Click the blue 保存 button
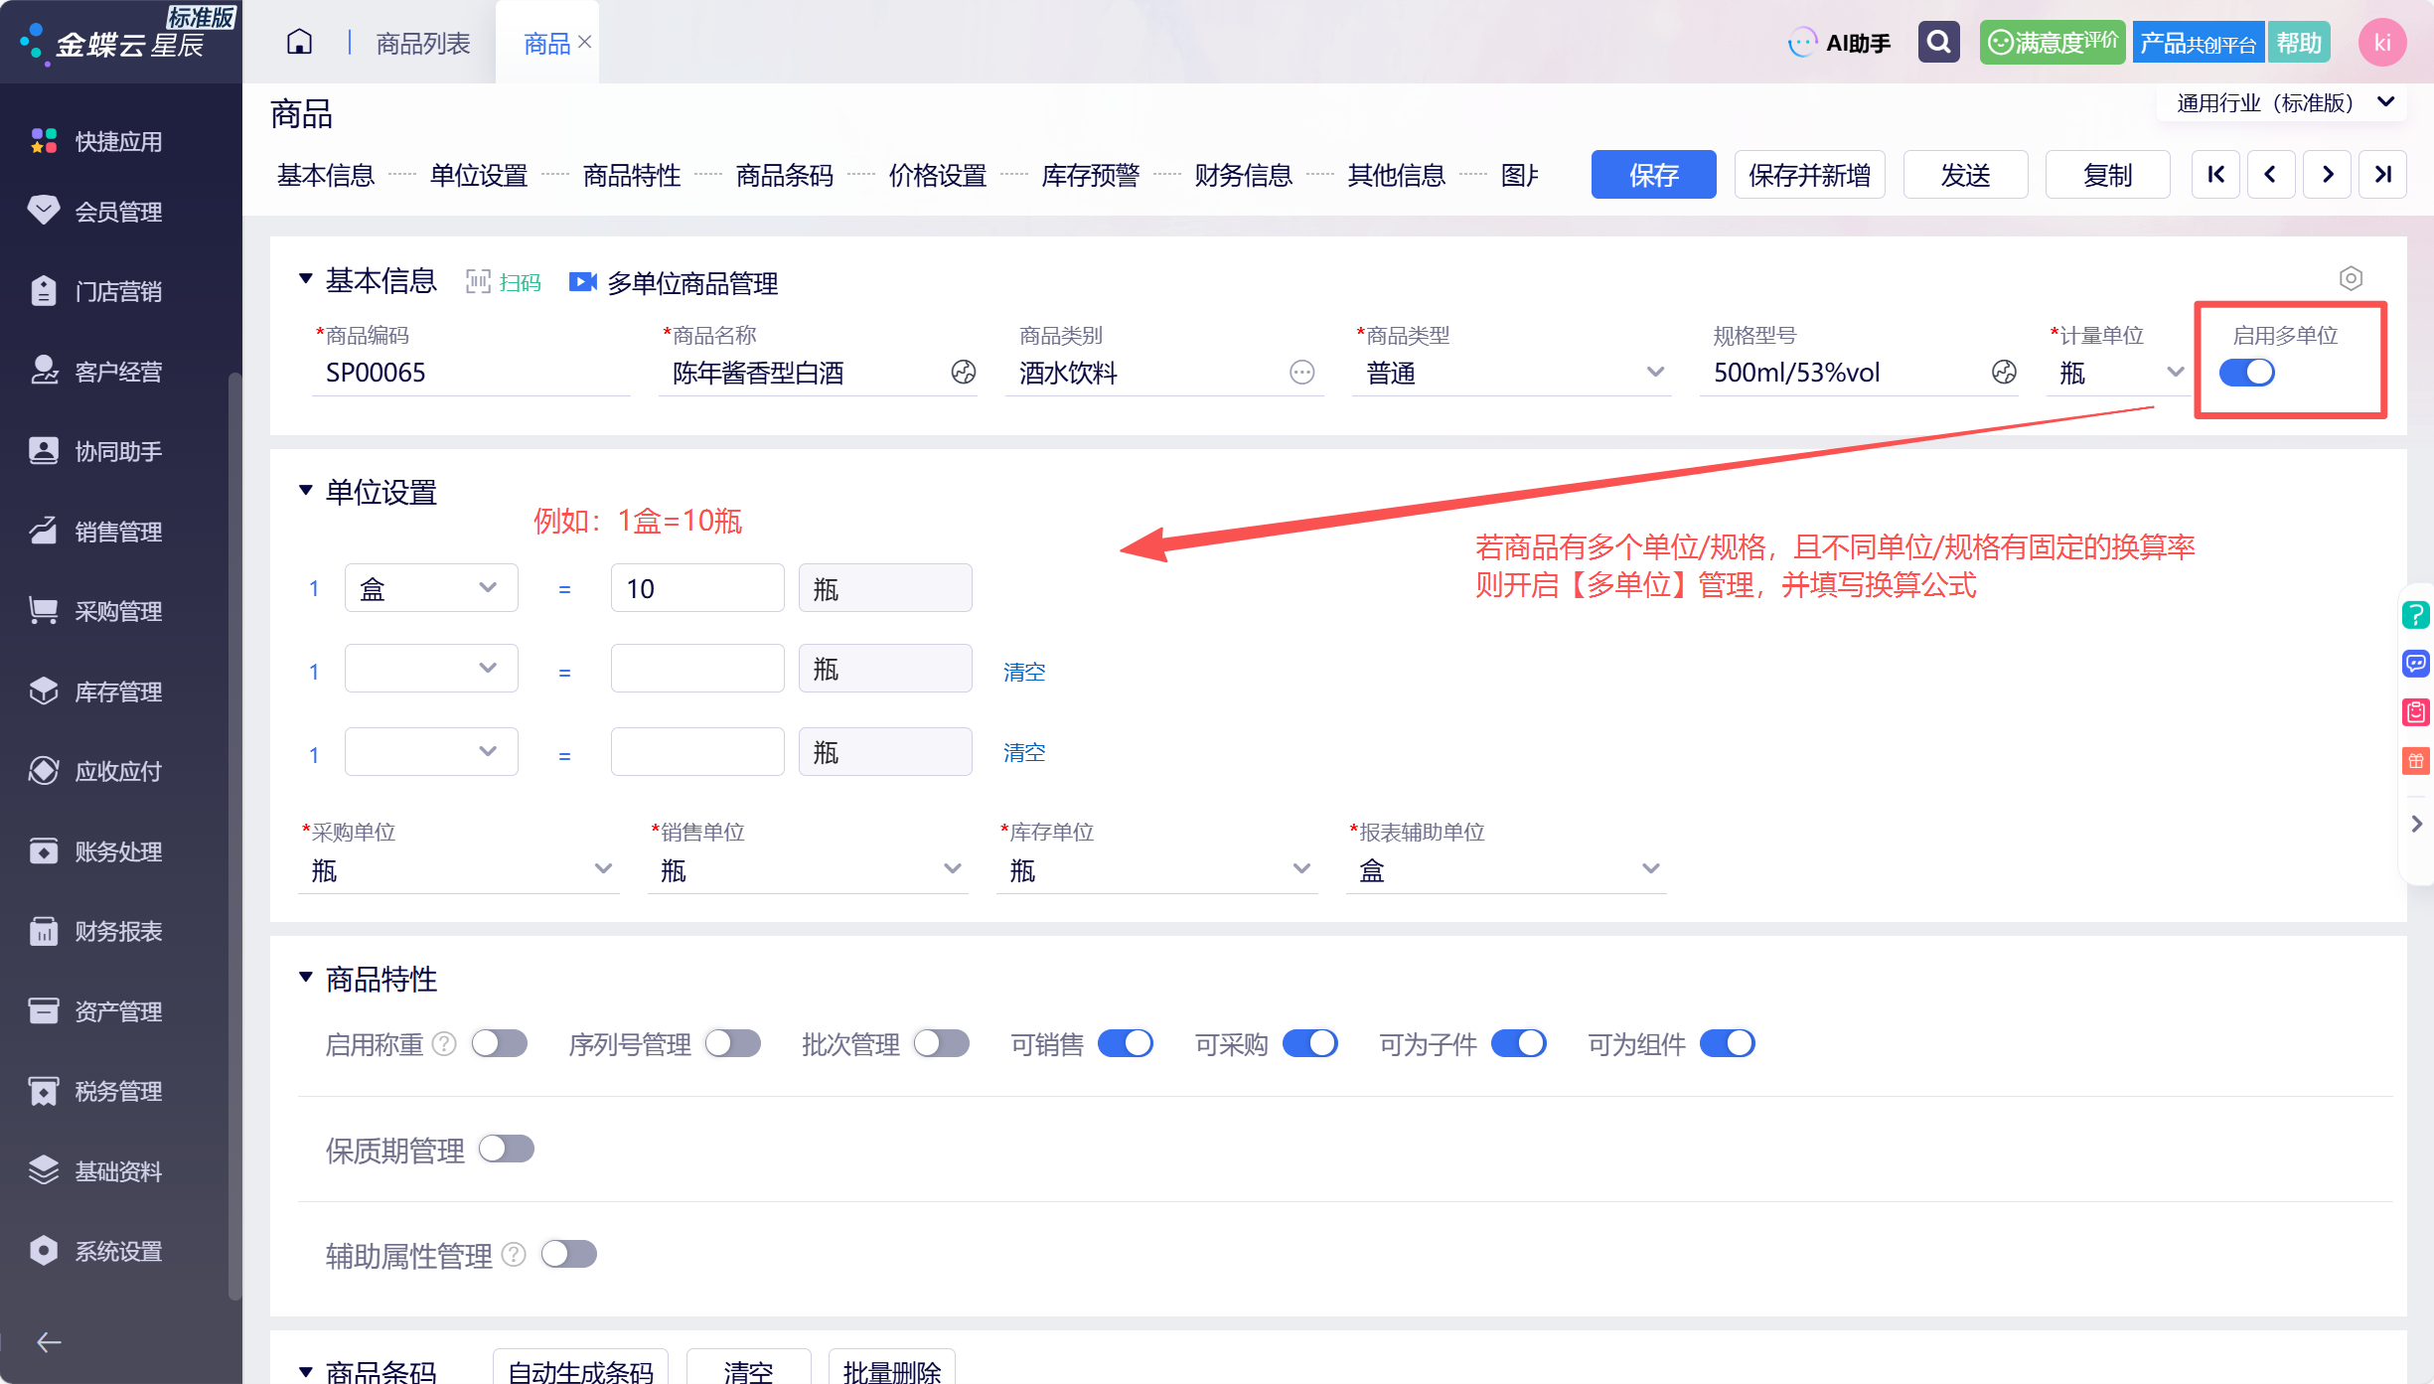This screenshot has width=2434, height=1384. pos(1653,175)
